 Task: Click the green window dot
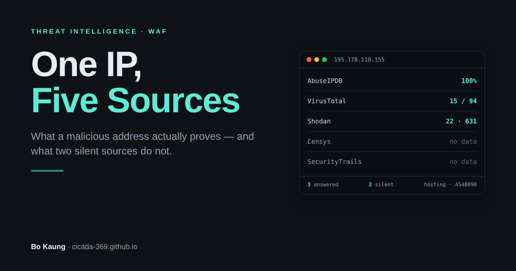(x=324, y=60)
